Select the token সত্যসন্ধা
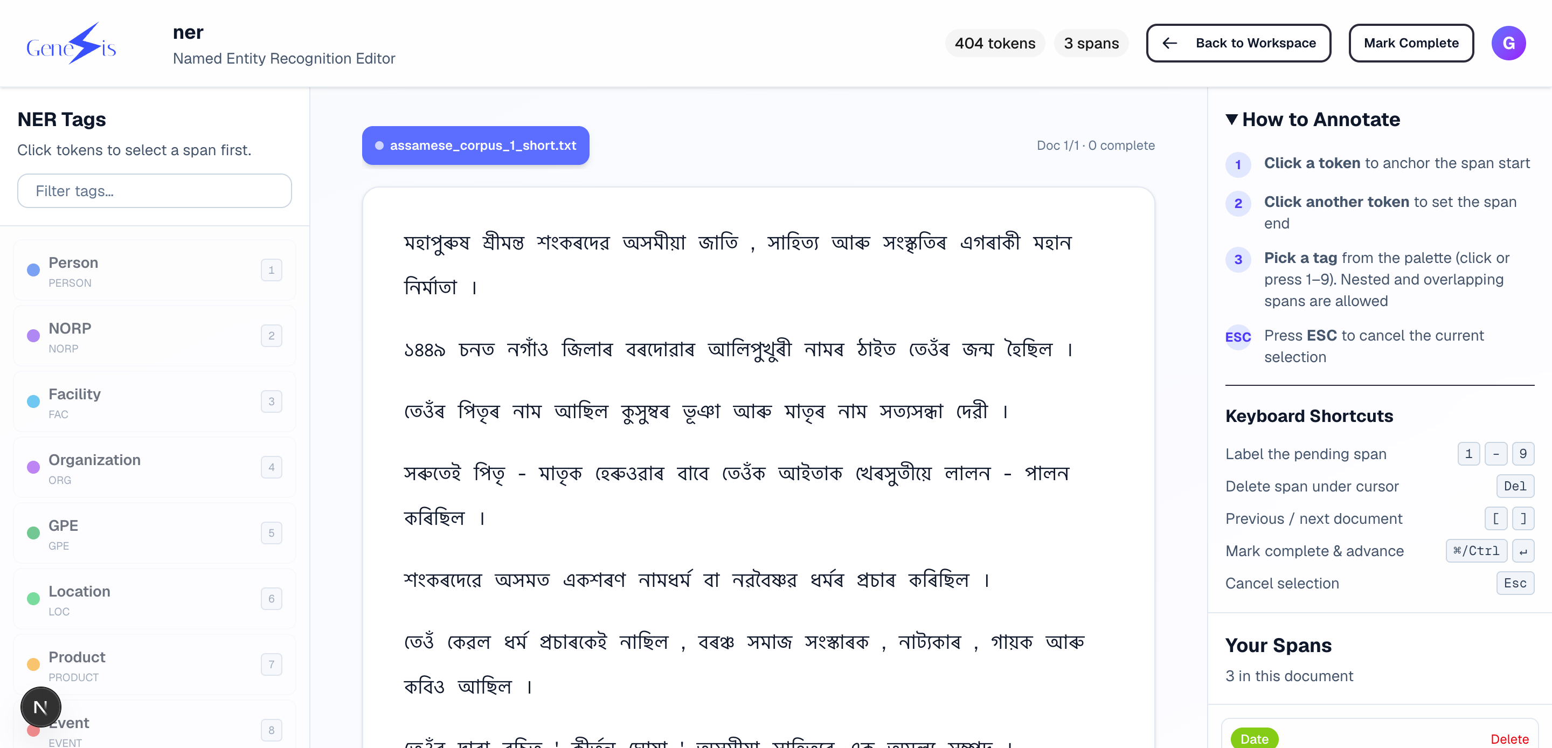Screen dimensions: 1552x748 coord(911,411)
